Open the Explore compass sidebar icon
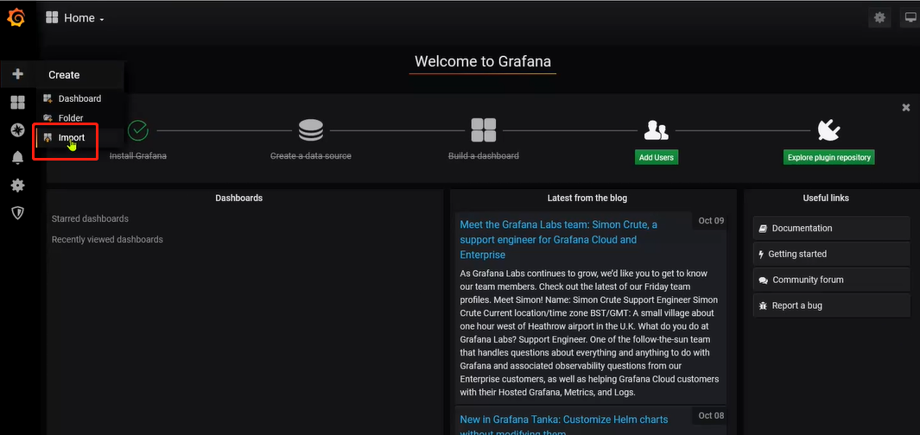This screenshot has width=920, height=435. pyautogui.click(x=17, y=130)
